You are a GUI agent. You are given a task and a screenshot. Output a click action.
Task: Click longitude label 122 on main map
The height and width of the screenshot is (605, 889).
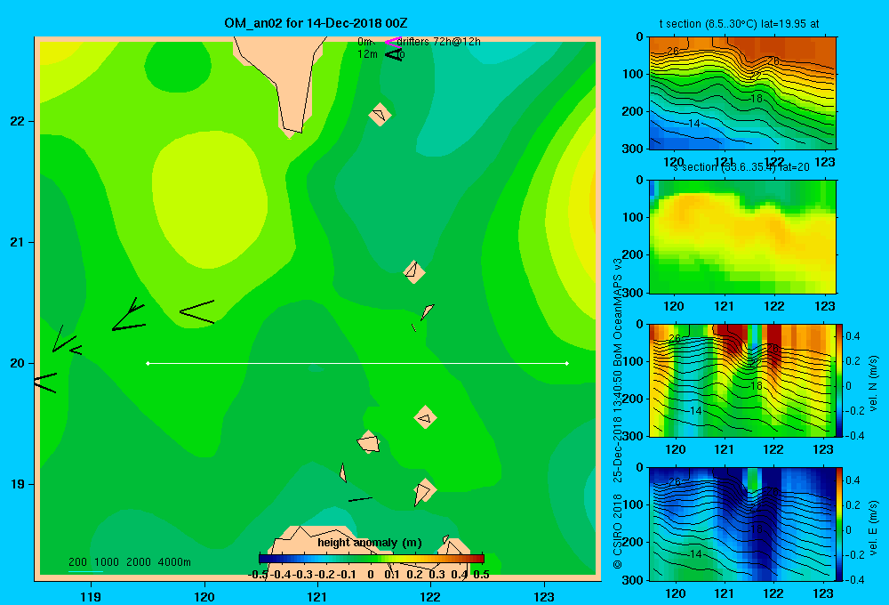(430, 596)
